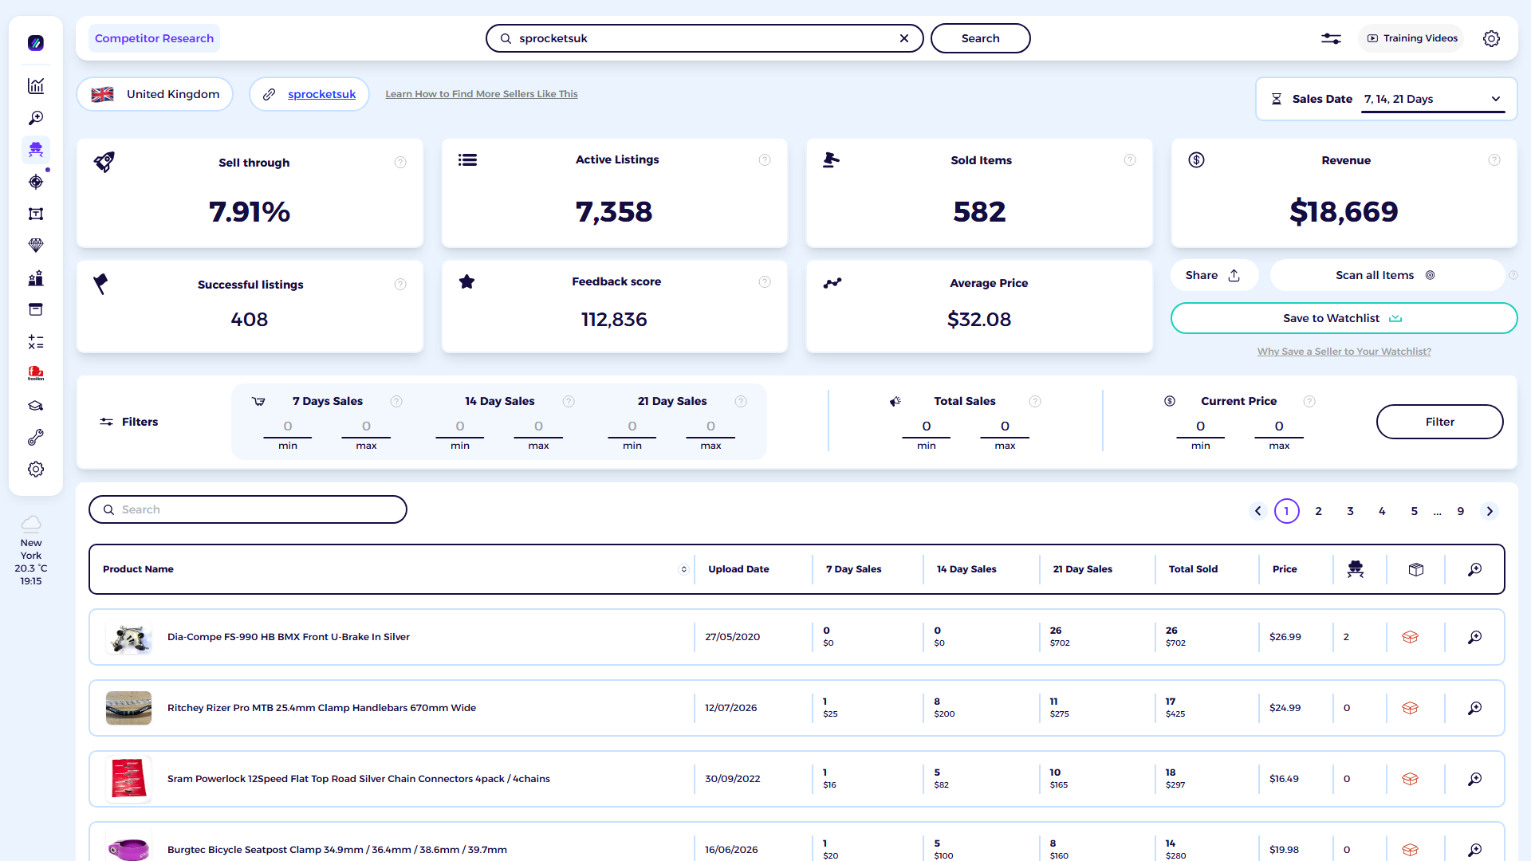Click the Dia-Compe U-Brake product thumbnail

point(128,637)
